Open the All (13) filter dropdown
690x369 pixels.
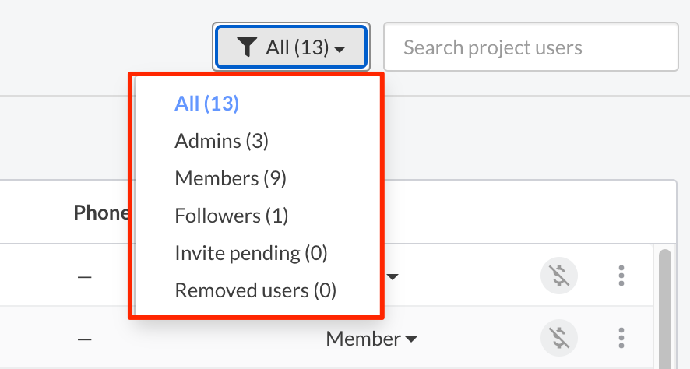tap(290, 47)
